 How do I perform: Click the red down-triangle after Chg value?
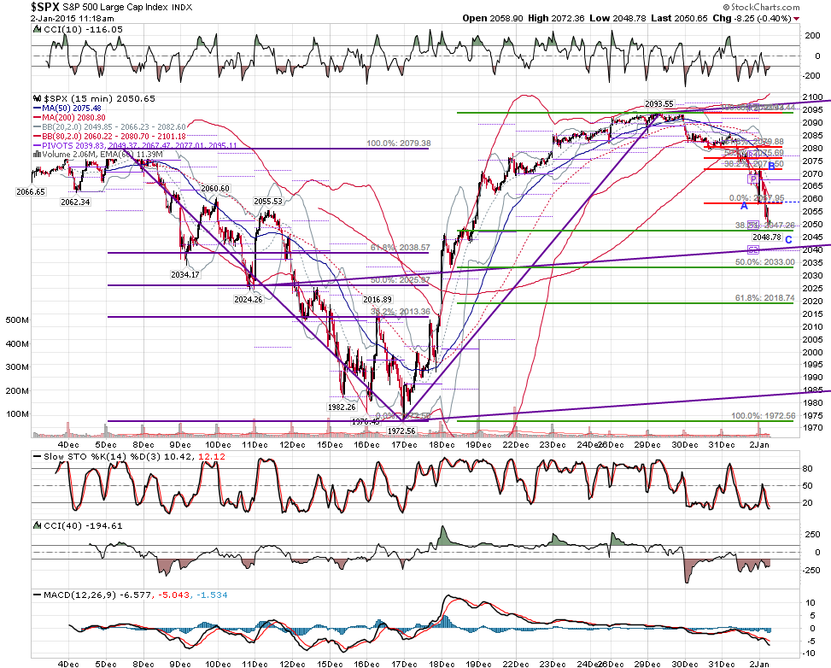(797, 19)
